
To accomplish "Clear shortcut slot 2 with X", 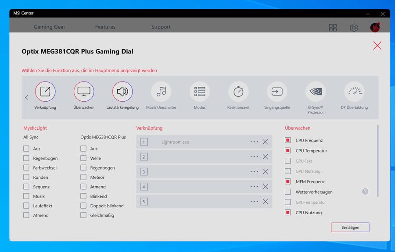I will [265, 157].
